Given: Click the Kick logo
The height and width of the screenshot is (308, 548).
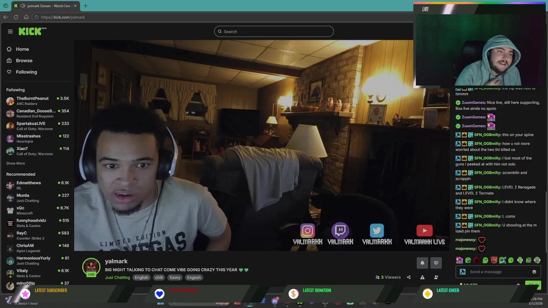Looking at the screenshot, I should [32, 31].
